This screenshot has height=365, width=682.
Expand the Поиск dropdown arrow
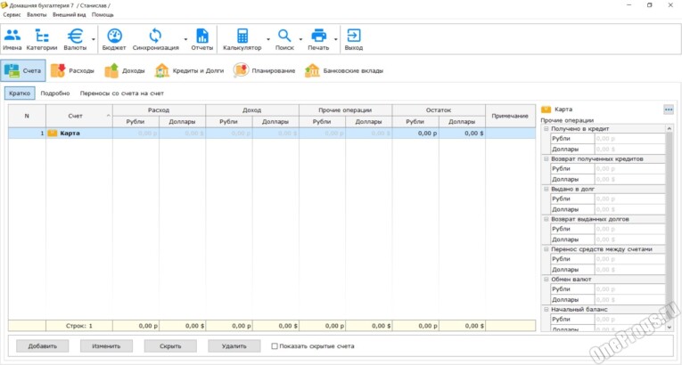click(x=300, y=39)
